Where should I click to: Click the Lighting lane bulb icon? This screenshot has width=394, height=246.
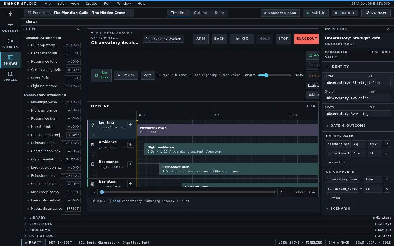[x=92, y=125]
